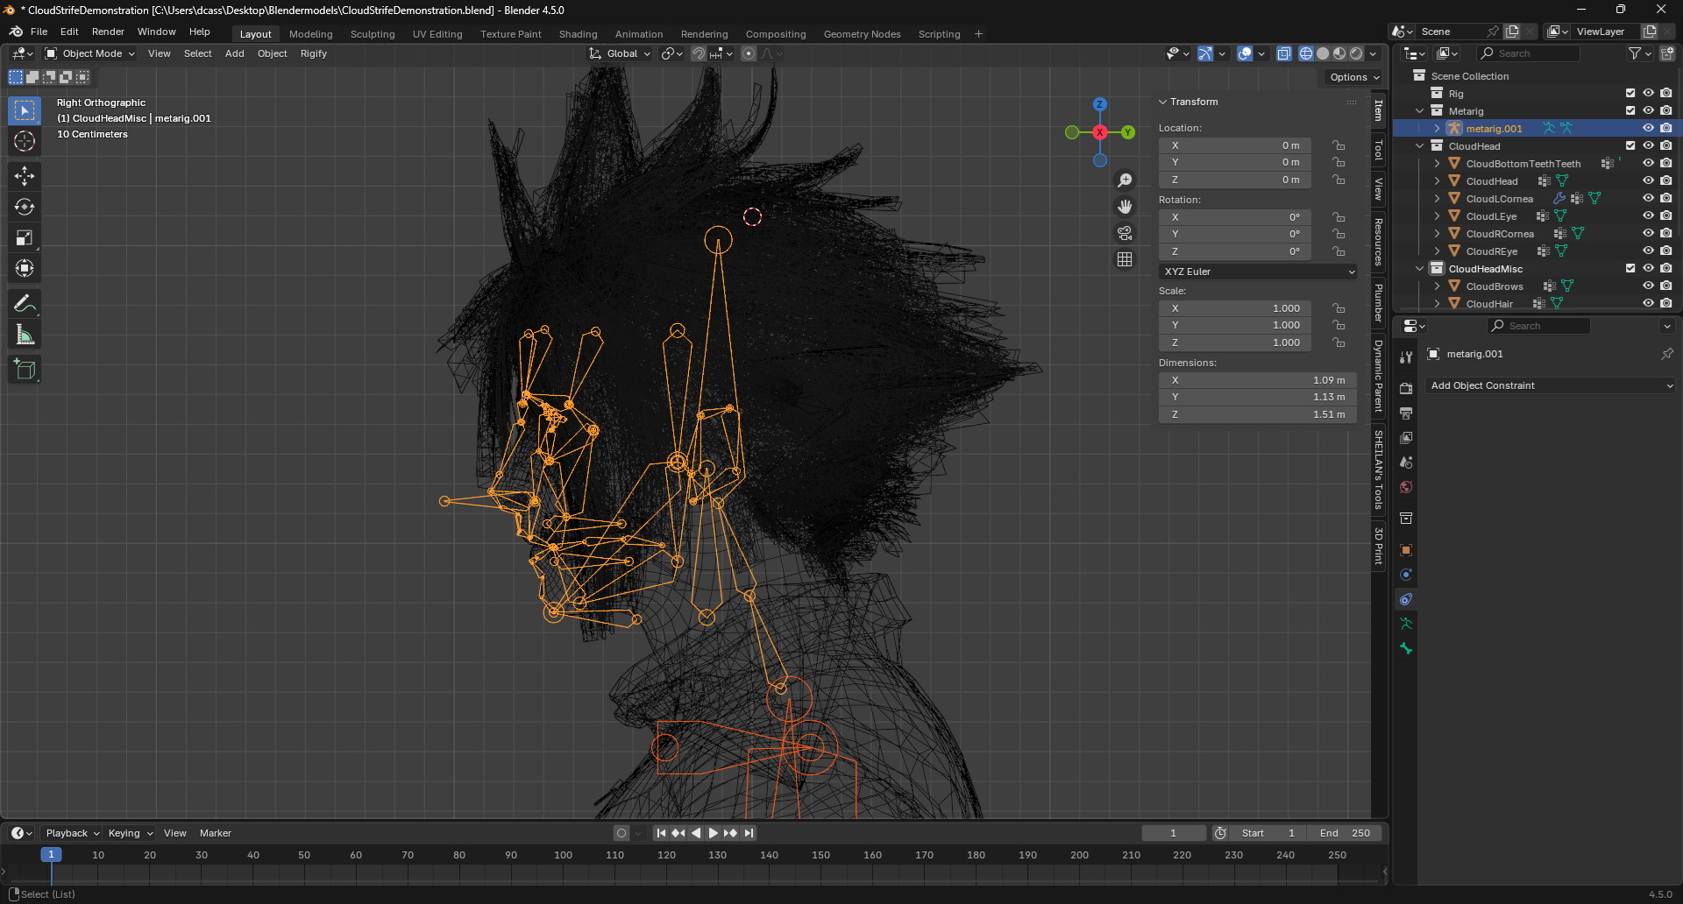Screen dimensions: 1683x904
Task: Switch to rendered viewport shading
Action: click(1356, 53)
